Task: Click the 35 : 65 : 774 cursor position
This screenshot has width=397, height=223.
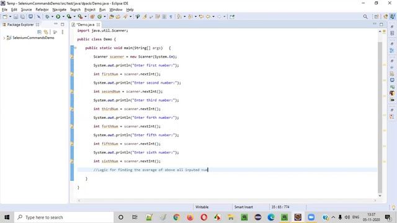Action: point(280,207)
